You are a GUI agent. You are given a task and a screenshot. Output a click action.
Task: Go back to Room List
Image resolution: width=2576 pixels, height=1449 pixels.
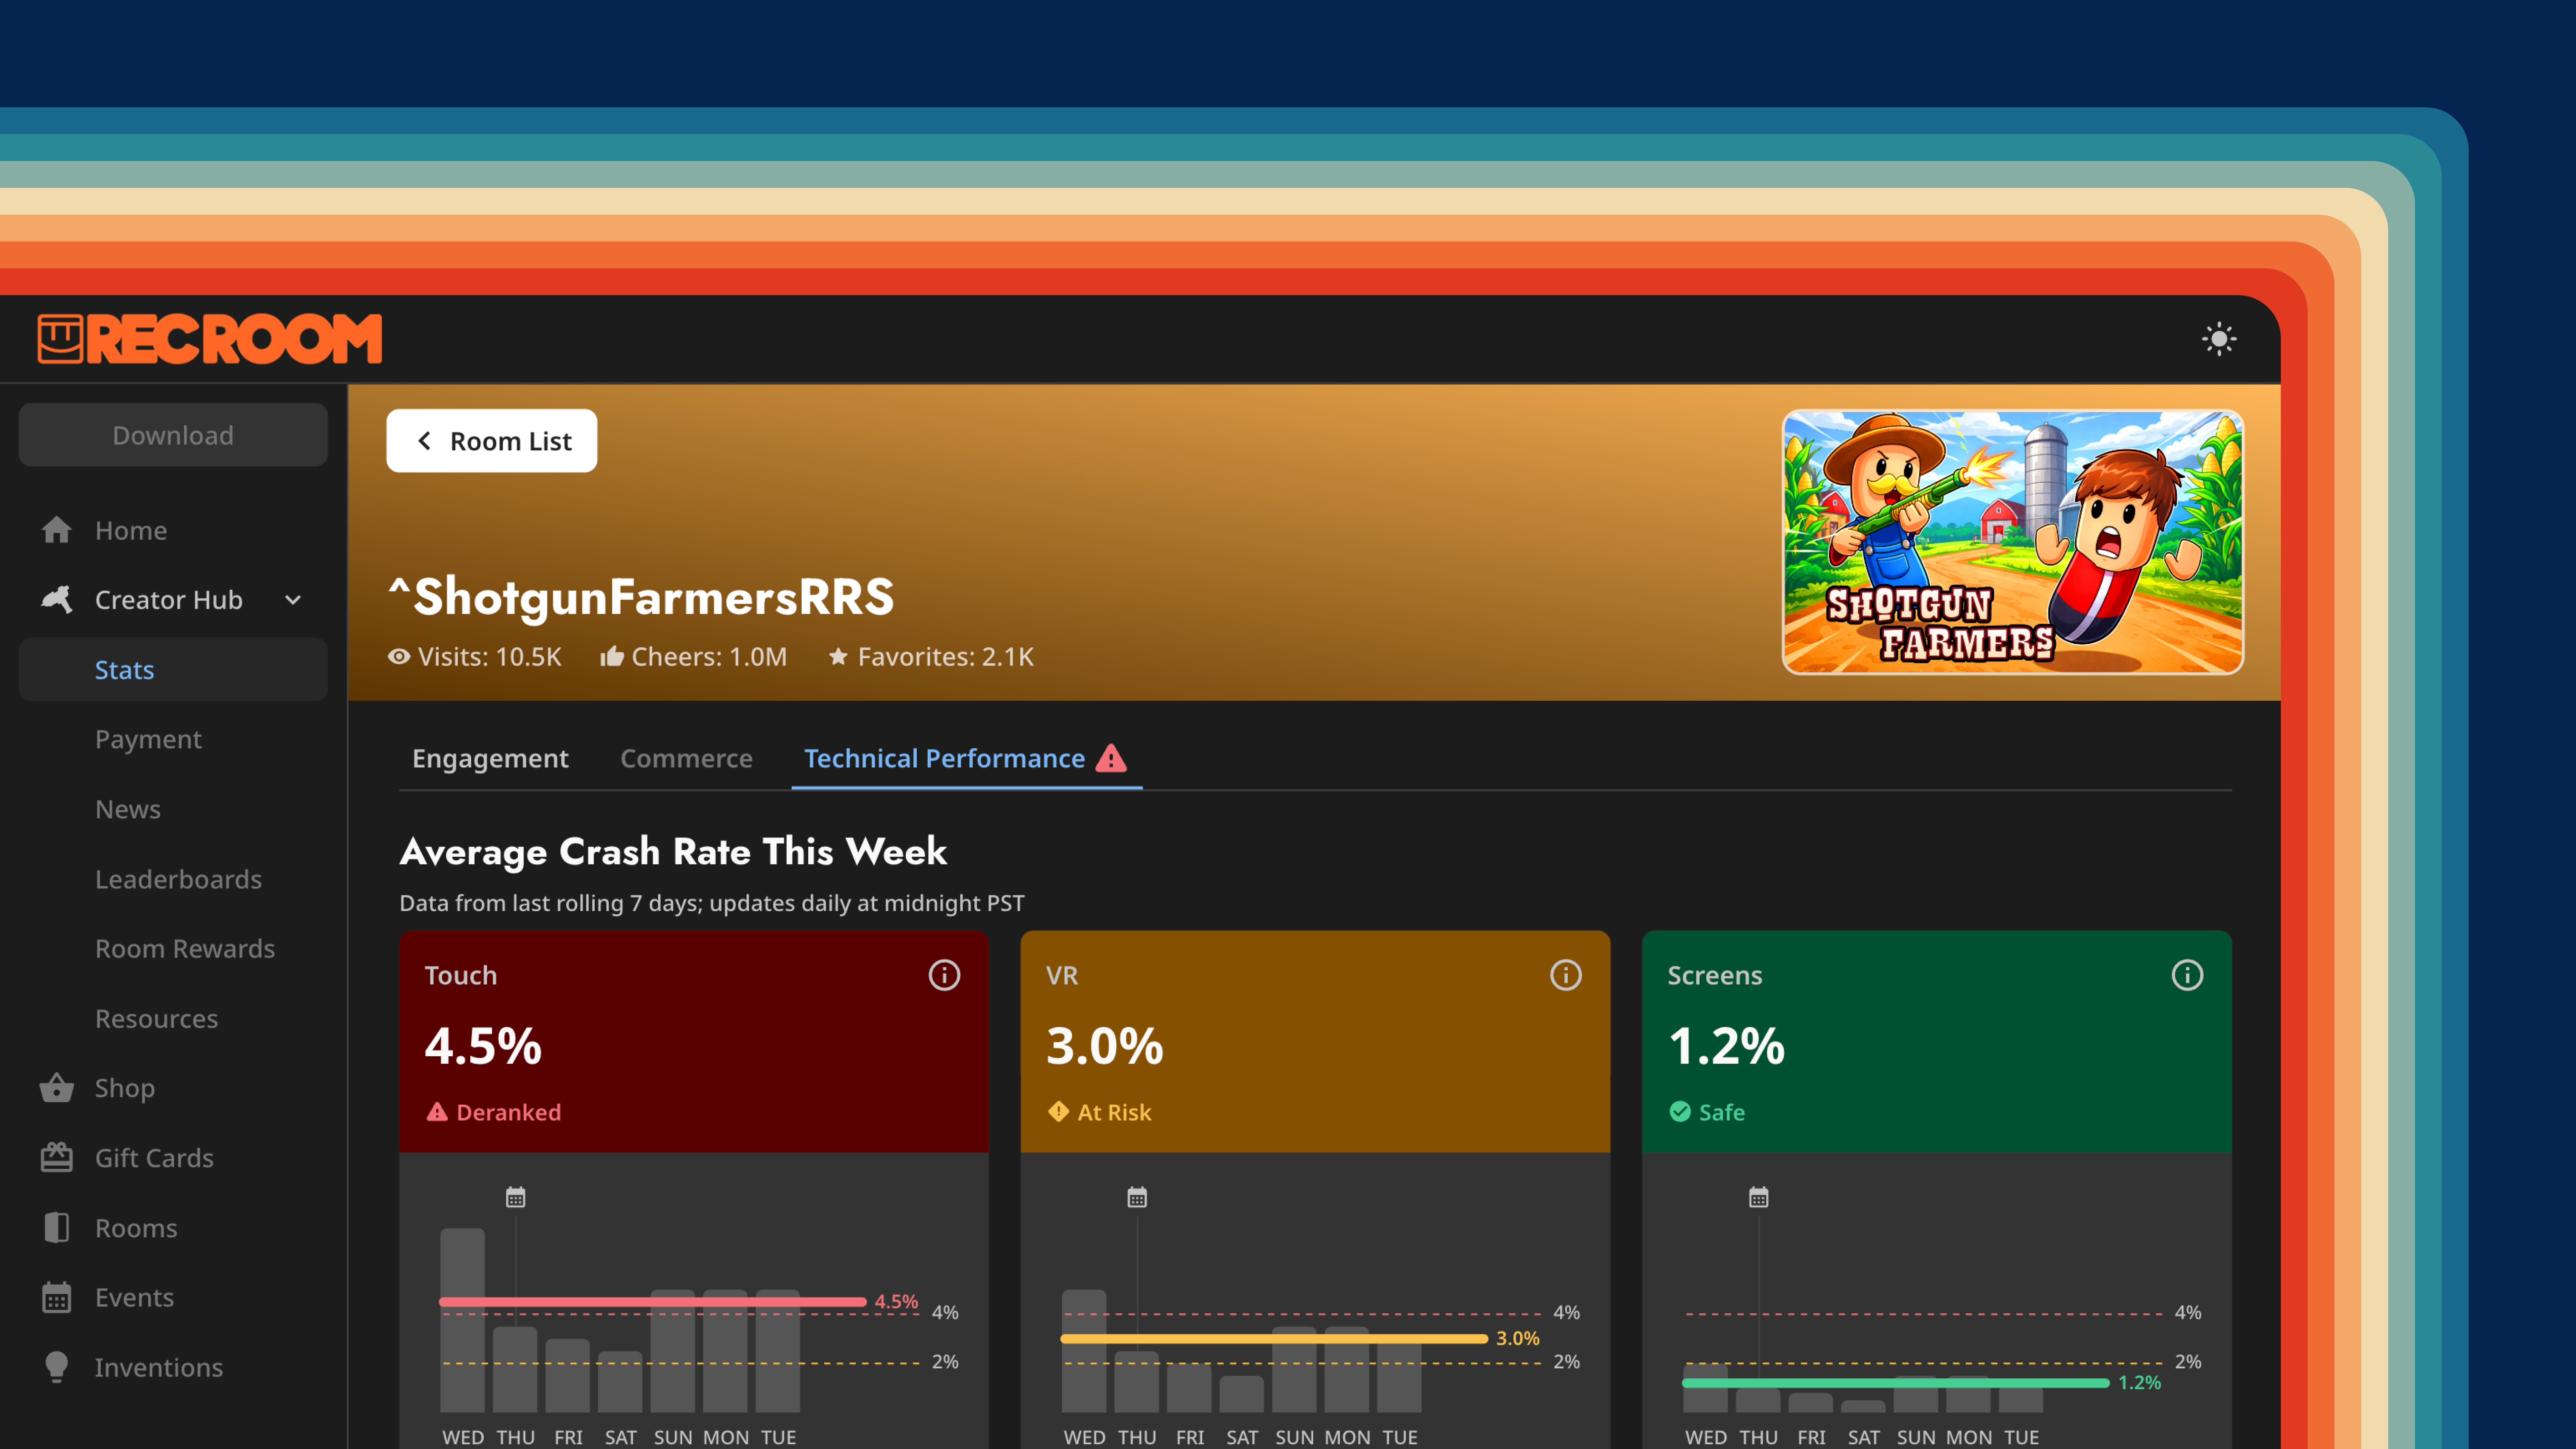[x=492, y=441]
